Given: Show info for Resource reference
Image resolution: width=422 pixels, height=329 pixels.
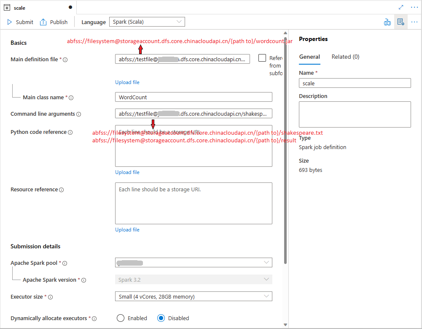Looking at the screenshot, I should 62,190.
